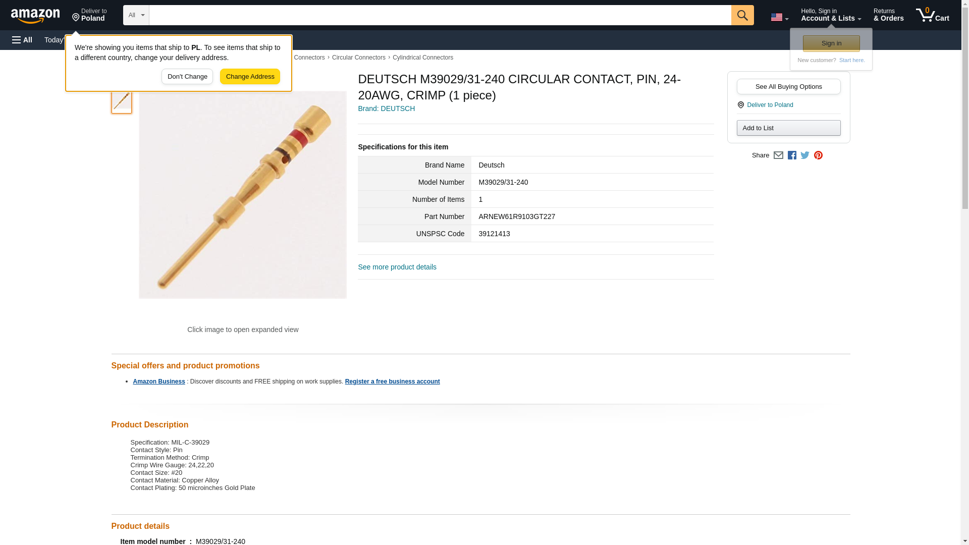Share product via email icon
The width and height of the screenshot is (969, 545).
tap(778, 155)
